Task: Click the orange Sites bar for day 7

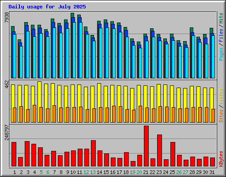Action: point(54,114)
